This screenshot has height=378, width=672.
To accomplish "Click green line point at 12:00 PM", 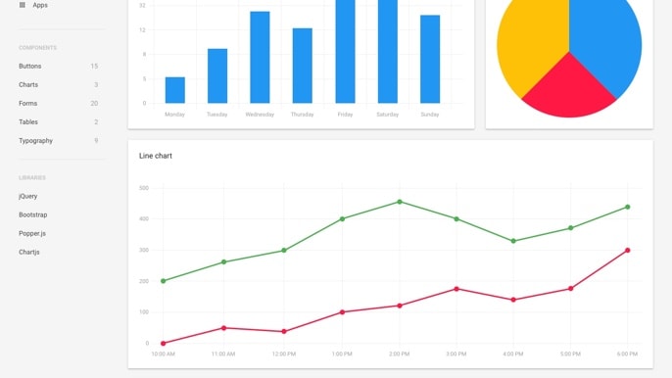I will [284, 251].
